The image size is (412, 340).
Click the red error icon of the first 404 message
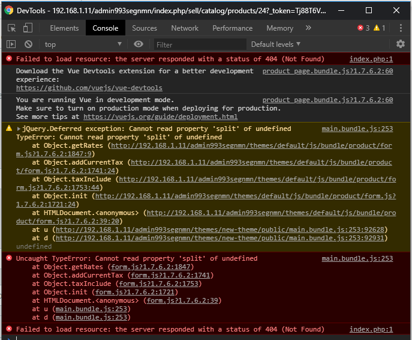point(9,58)
